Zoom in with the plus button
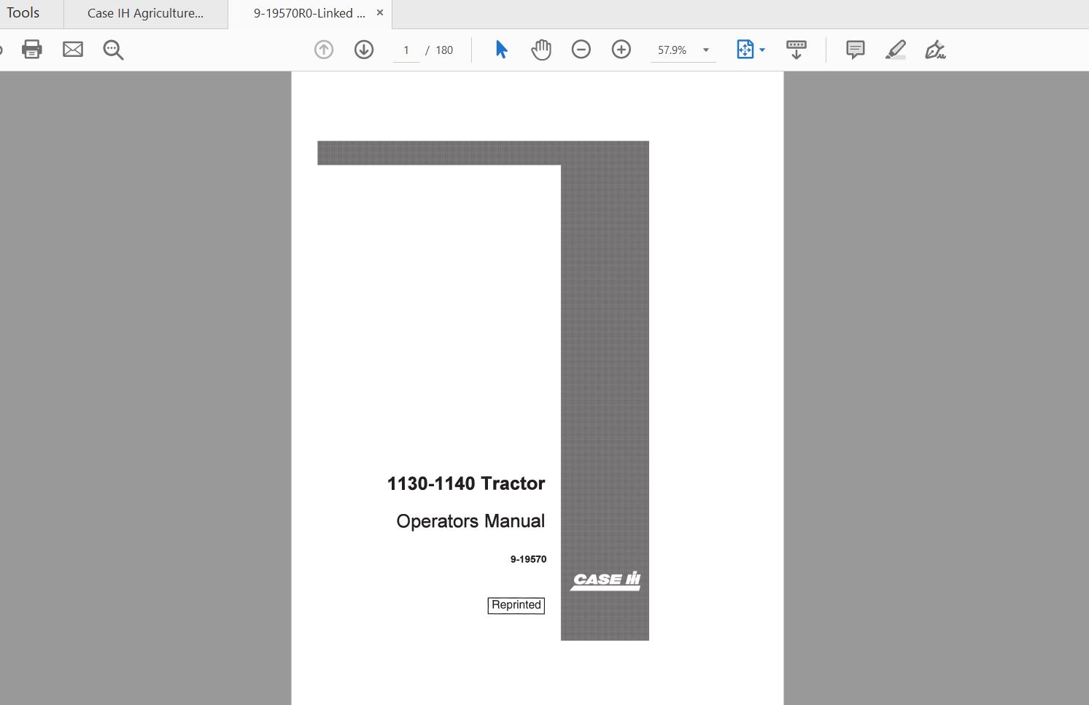1089x705 pixels. 621,50
